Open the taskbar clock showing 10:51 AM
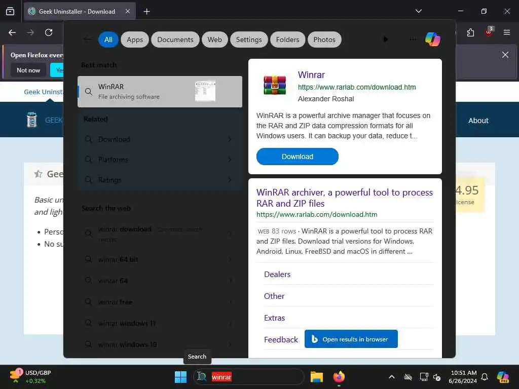 tap(463, 377)
